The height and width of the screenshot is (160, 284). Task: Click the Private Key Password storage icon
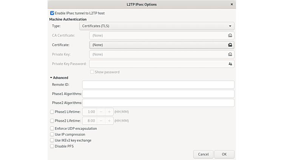pyautogui.click(x=230, y=64)
